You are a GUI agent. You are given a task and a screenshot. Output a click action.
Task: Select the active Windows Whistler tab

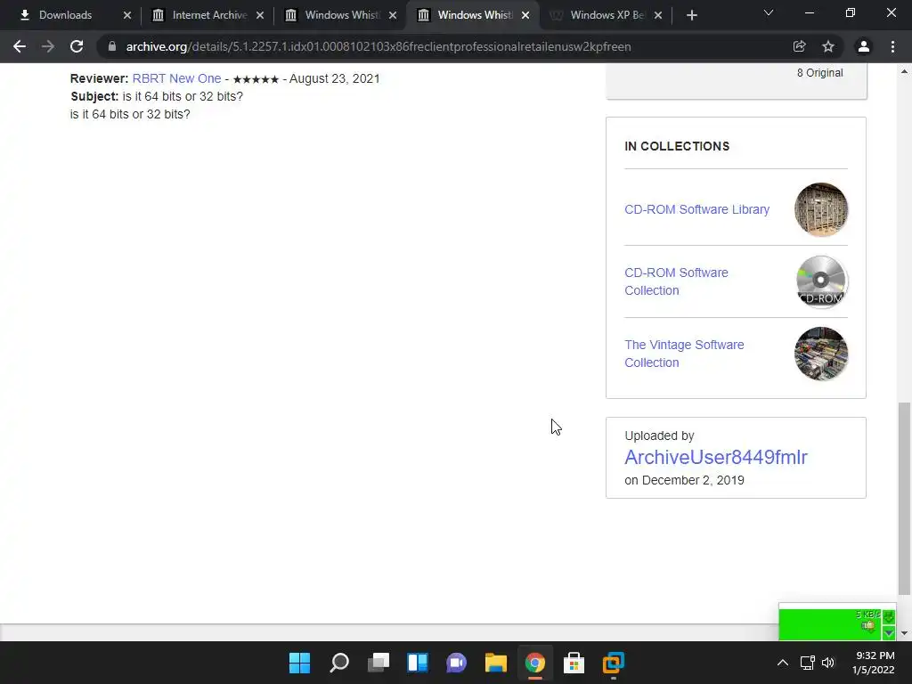click(467, 15)
